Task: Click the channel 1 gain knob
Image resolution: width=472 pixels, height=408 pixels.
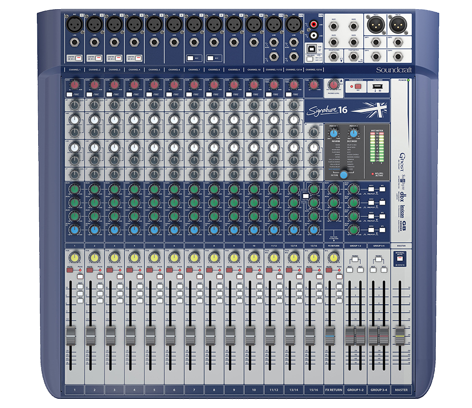Action: [74, 85]
